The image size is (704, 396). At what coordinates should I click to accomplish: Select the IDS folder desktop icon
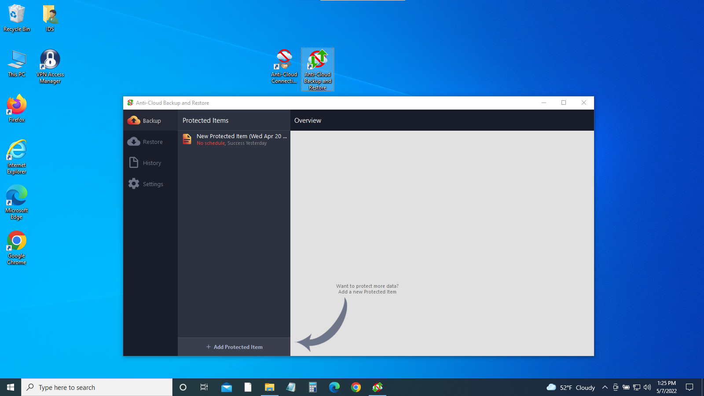point(50,18)
